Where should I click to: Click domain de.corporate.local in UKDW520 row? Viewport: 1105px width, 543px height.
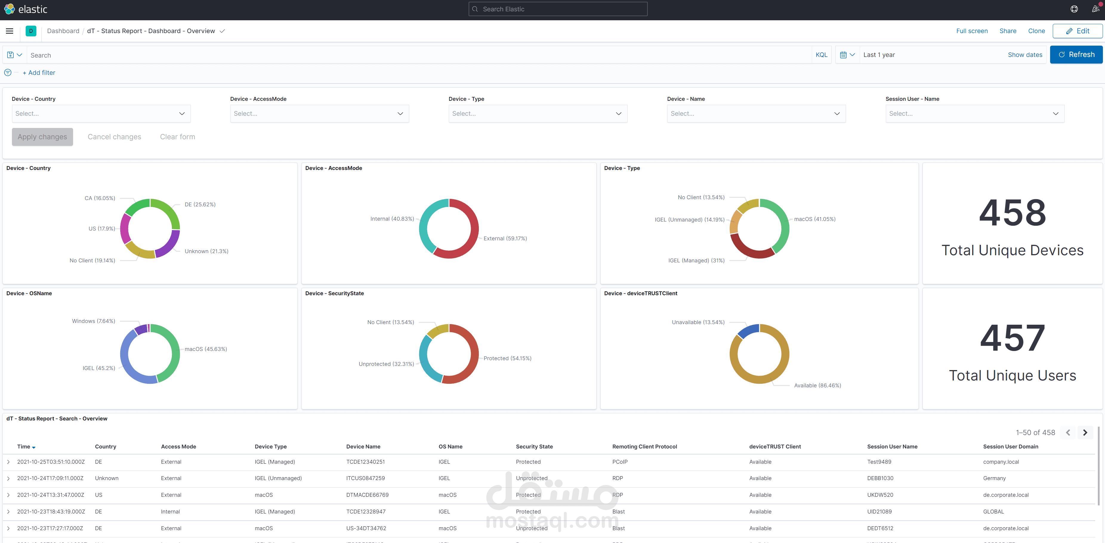coord(1005,495)
